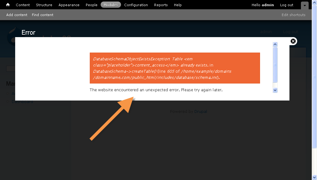This screenshot has width=317, height=180.
Task: Click the overlay scrollbar thumb
Action: coord(275,65)
